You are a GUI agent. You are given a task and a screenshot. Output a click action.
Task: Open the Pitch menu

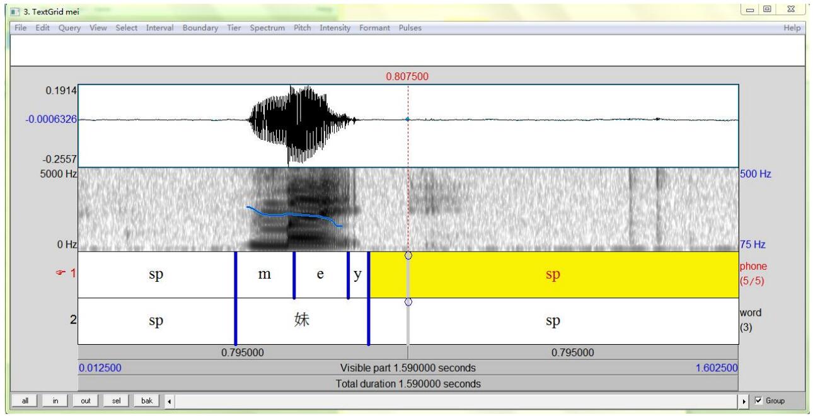pos(302,28)
